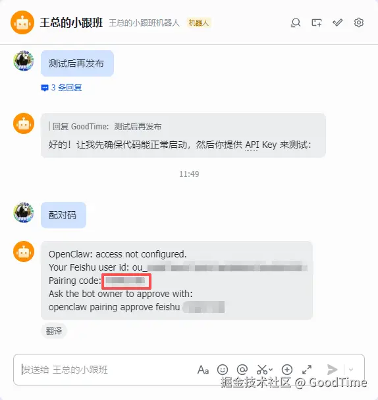
Task: Expand the 3 条回复 thread
Action: (61, 88)
